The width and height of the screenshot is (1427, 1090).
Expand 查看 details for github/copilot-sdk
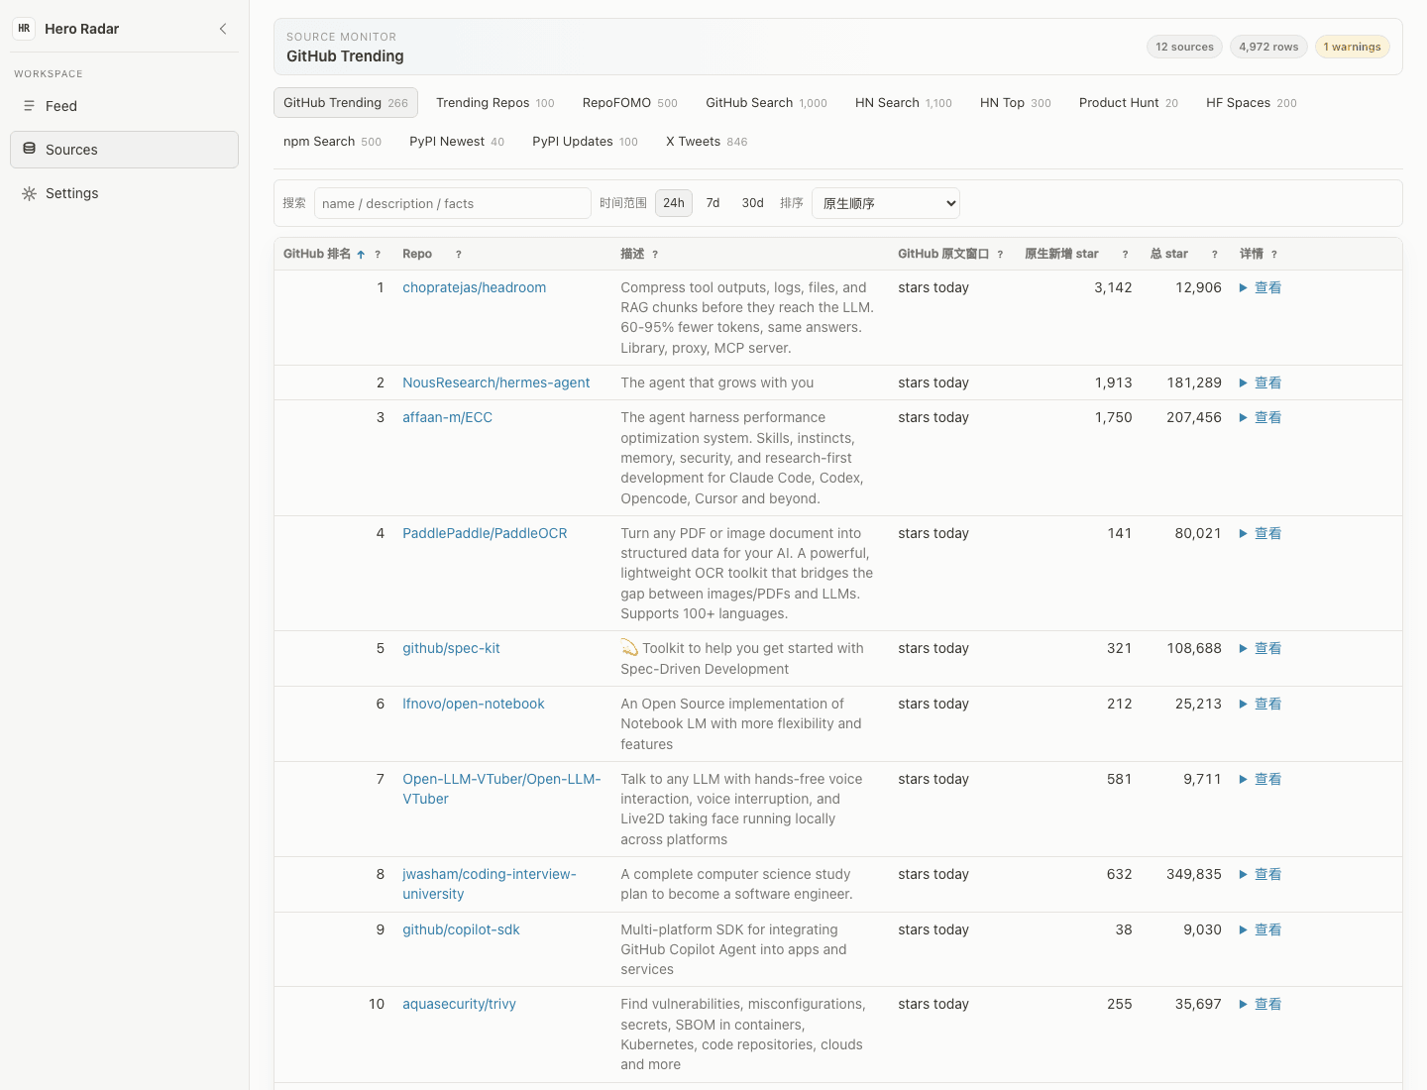coord(1261,929)
